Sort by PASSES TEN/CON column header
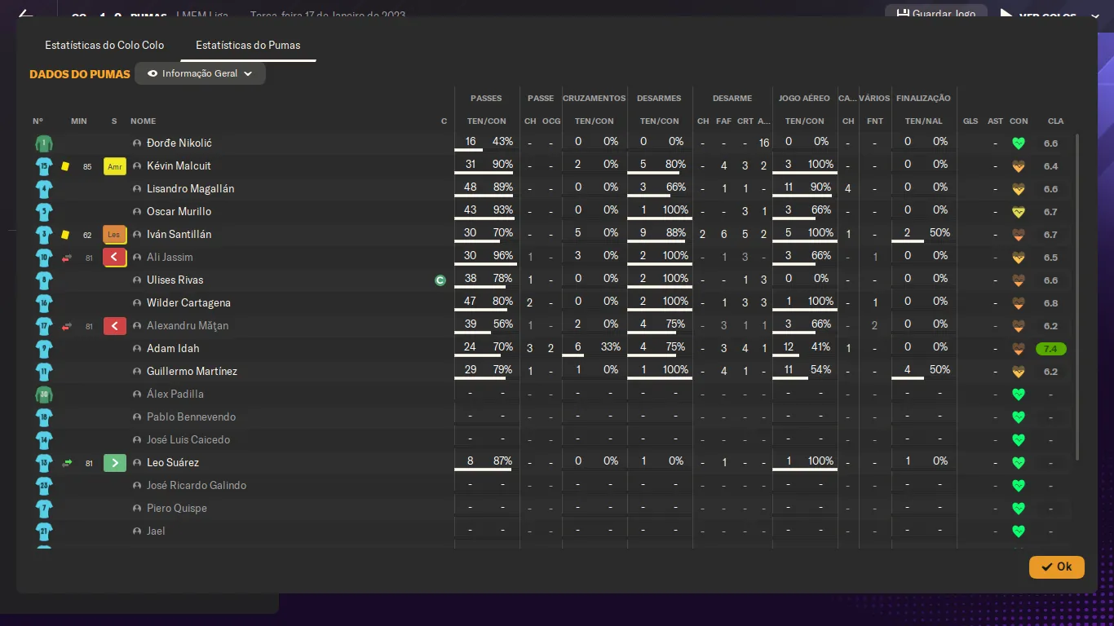This screenshot has width=1114, height=626. [487, 121]
